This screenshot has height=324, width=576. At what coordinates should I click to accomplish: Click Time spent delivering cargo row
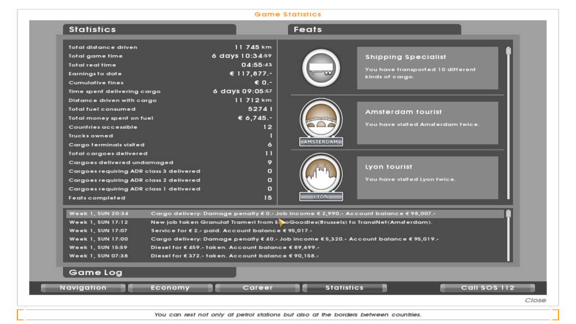pyautogui.click(x=170, y=92)
